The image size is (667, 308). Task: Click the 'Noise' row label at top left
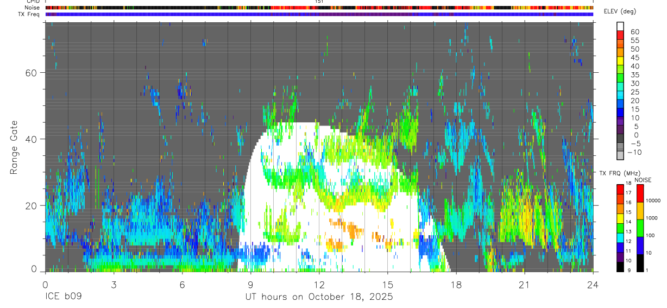(32, 8)
